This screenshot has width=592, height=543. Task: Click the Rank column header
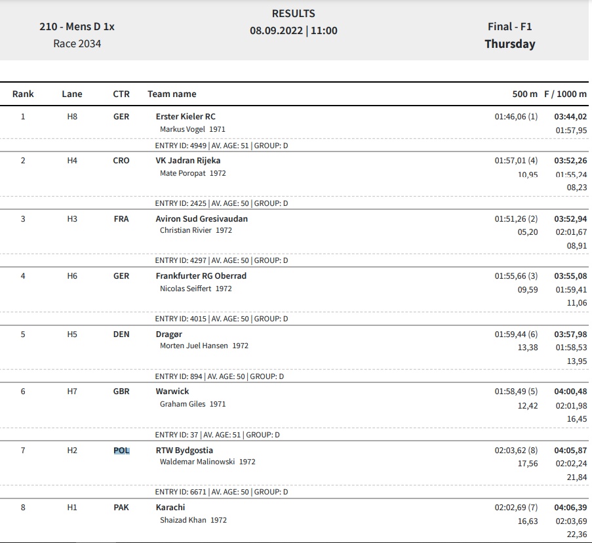23,94
